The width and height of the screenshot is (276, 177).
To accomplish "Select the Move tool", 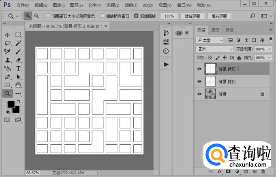I will pos(7,35).
